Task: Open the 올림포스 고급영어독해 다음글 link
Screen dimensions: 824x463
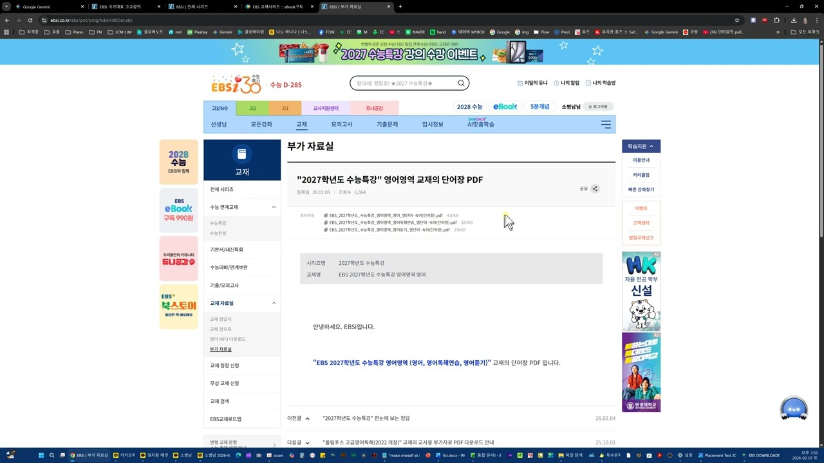Action: (408, 442)
